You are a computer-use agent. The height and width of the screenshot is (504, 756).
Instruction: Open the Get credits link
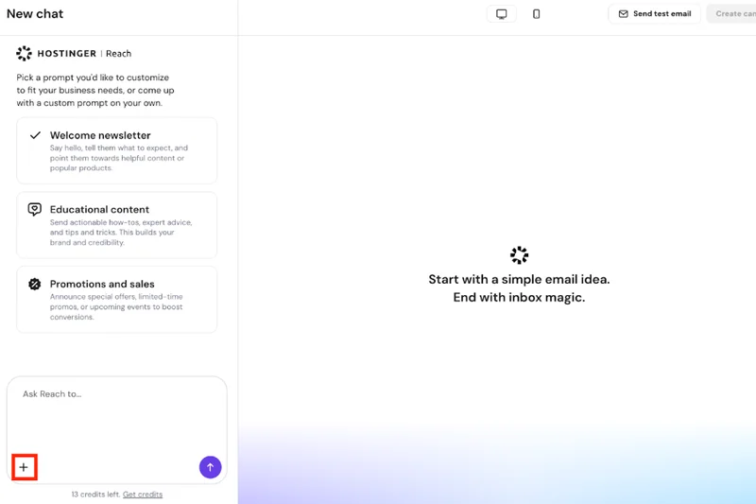coord(143,495)
